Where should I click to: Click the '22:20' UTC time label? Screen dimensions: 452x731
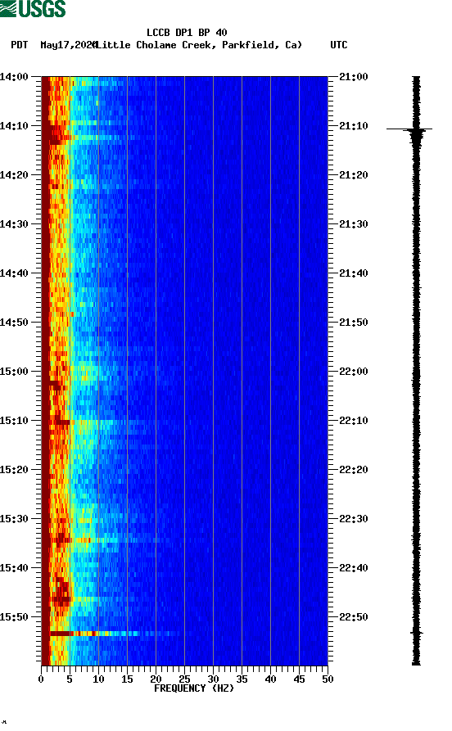[x=354, y=470]
